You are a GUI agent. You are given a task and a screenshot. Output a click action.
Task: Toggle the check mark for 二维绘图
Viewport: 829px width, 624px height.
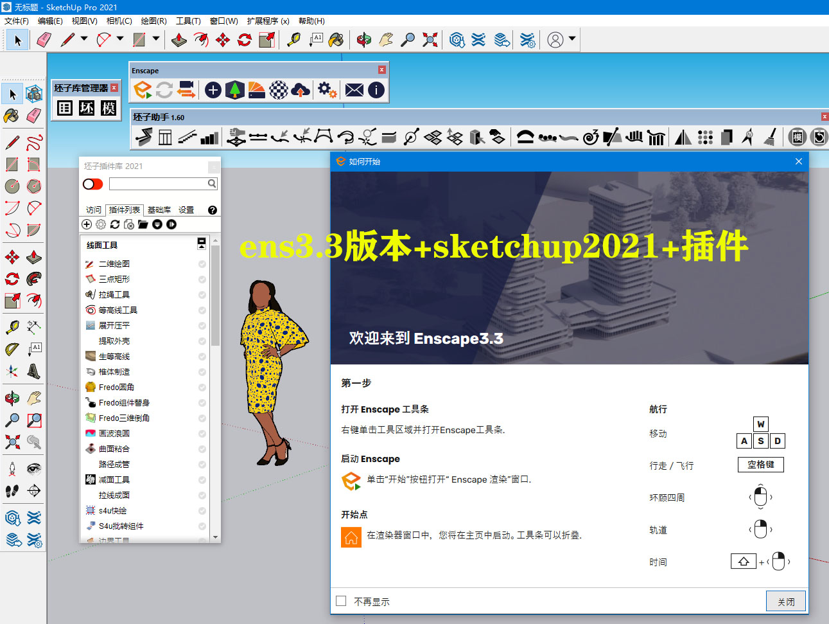coord(202,264)
